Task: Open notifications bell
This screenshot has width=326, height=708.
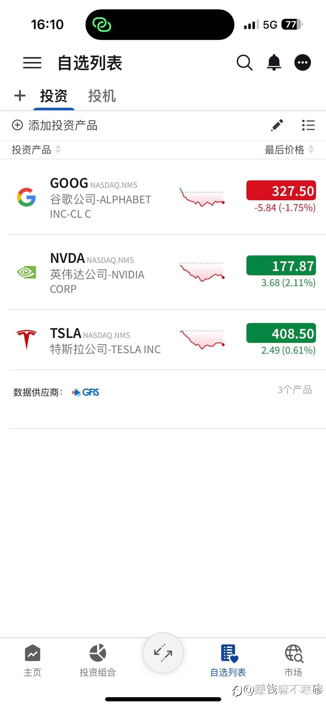Action: (x=274, y=63)
